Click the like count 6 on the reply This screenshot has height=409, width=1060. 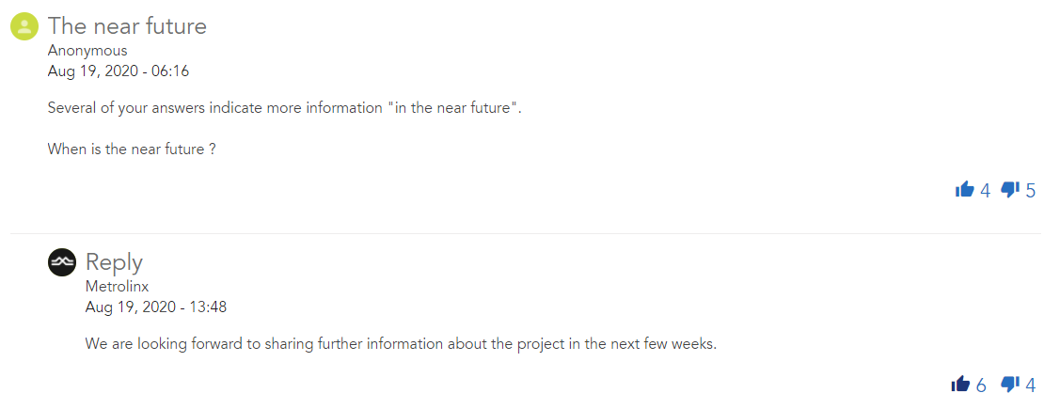981,385
